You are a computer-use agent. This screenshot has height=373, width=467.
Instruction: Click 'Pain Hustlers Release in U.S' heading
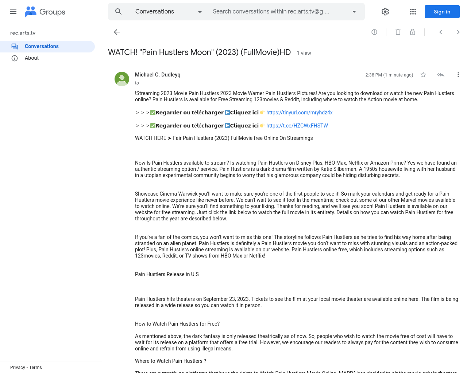(167, 274)
